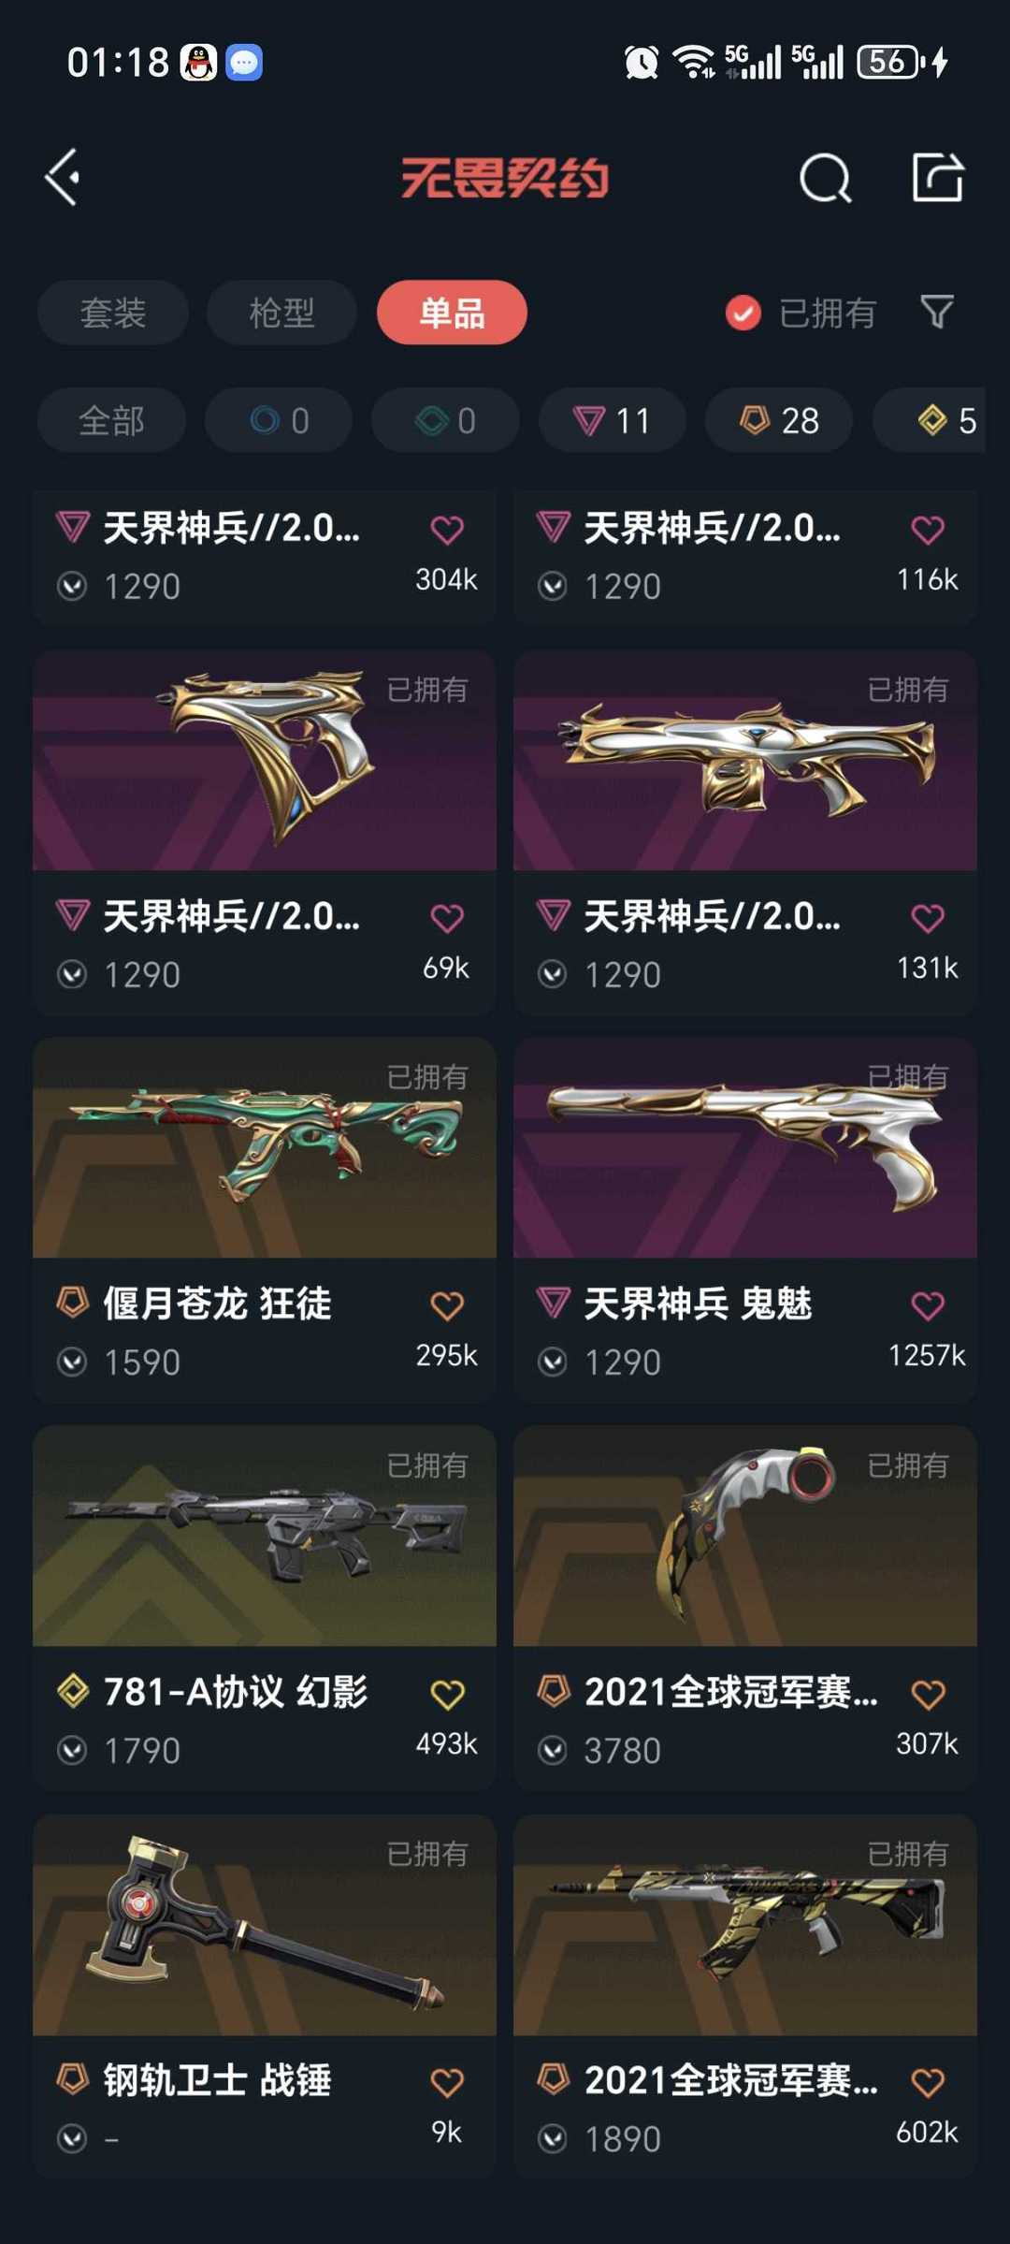
Task: Favorite the 偃月苍龙 狂徒 skin
Action: tap(447, 1304)
